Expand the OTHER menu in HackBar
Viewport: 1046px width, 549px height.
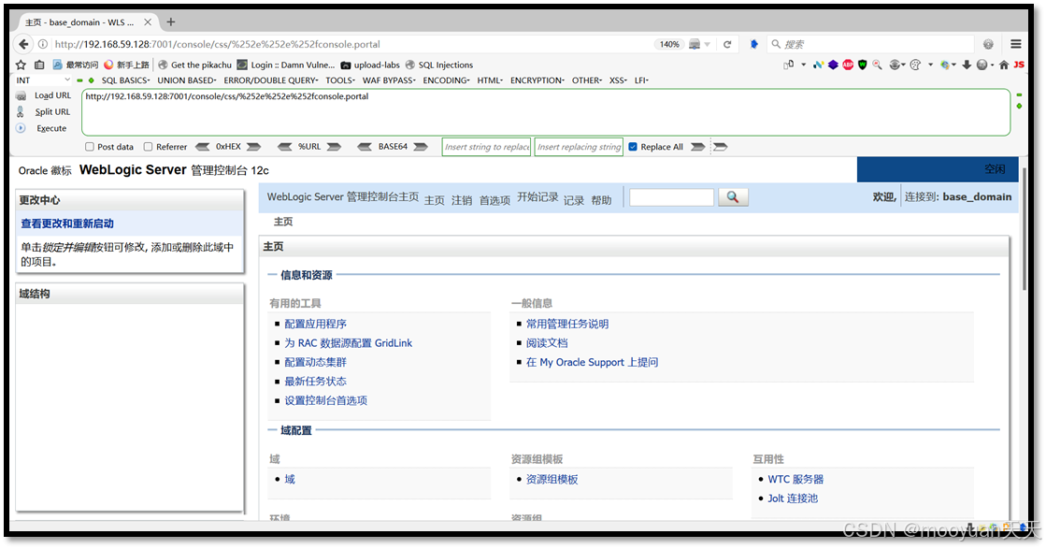tap(586, 80)
